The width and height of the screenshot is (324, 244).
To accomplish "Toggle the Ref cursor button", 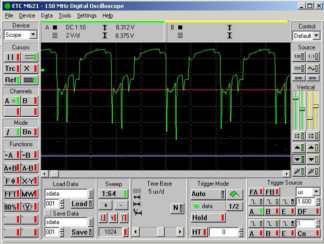I will 12,80.
